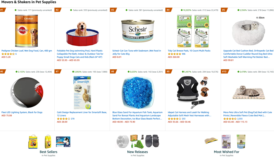
Task: Open Schesir Cat Can Tuna title link
Action: (137, 52)
